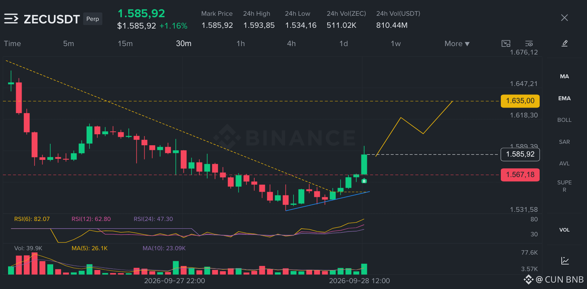The image size is (587, 289).
Task: Switch to the 4h timeframe tab
Action: pyautogui.click(x=291, y=44)
